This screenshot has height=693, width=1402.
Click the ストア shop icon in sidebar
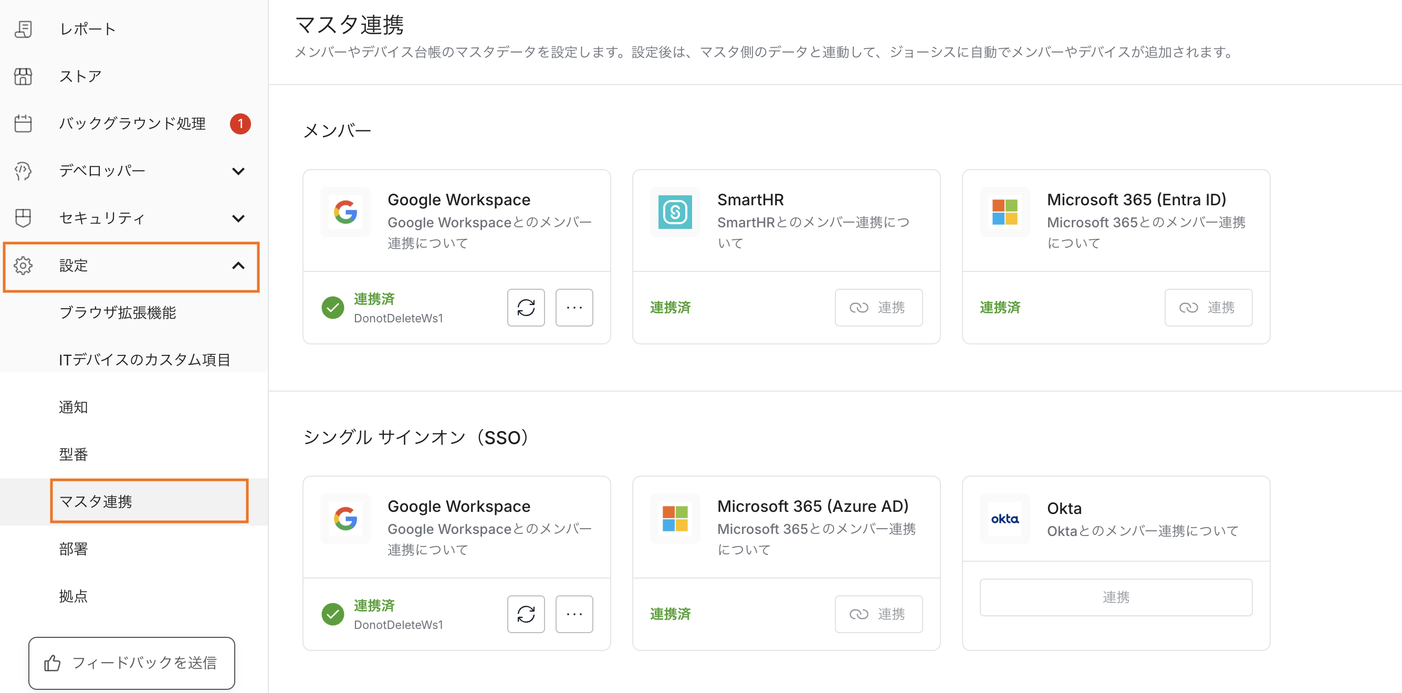point(23,76)
